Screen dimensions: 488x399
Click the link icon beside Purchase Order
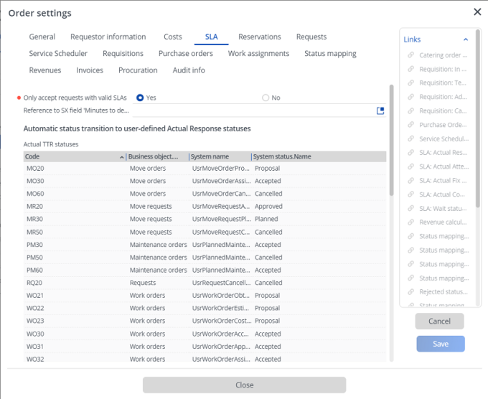410,125
